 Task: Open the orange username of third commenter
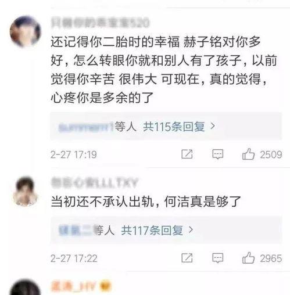click(x=74, y=286)
